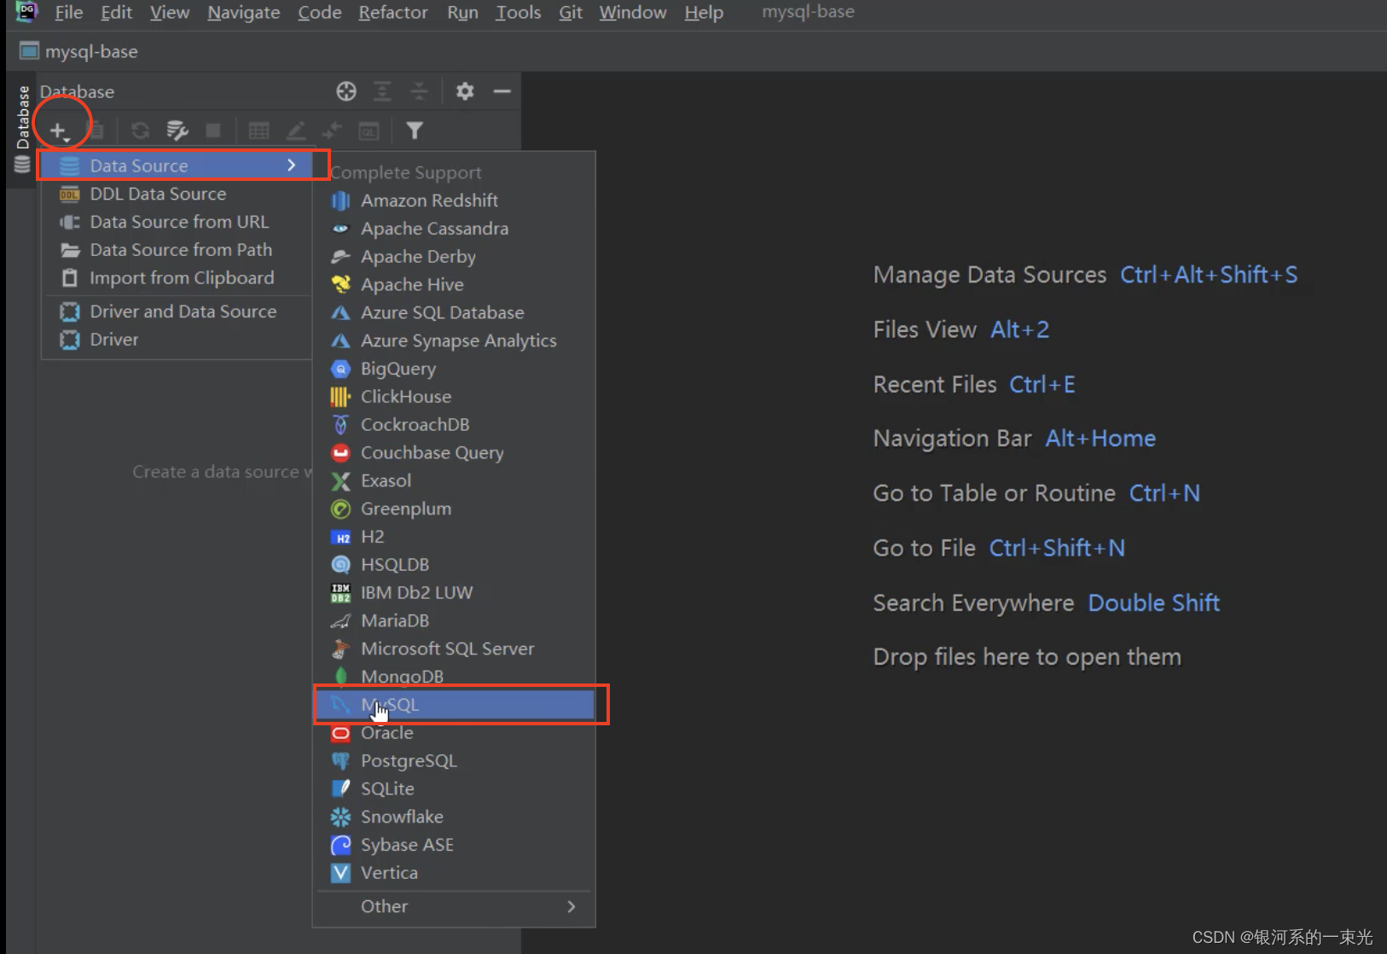
Task: Choose Vertica data source
Action: click(456, 873)
